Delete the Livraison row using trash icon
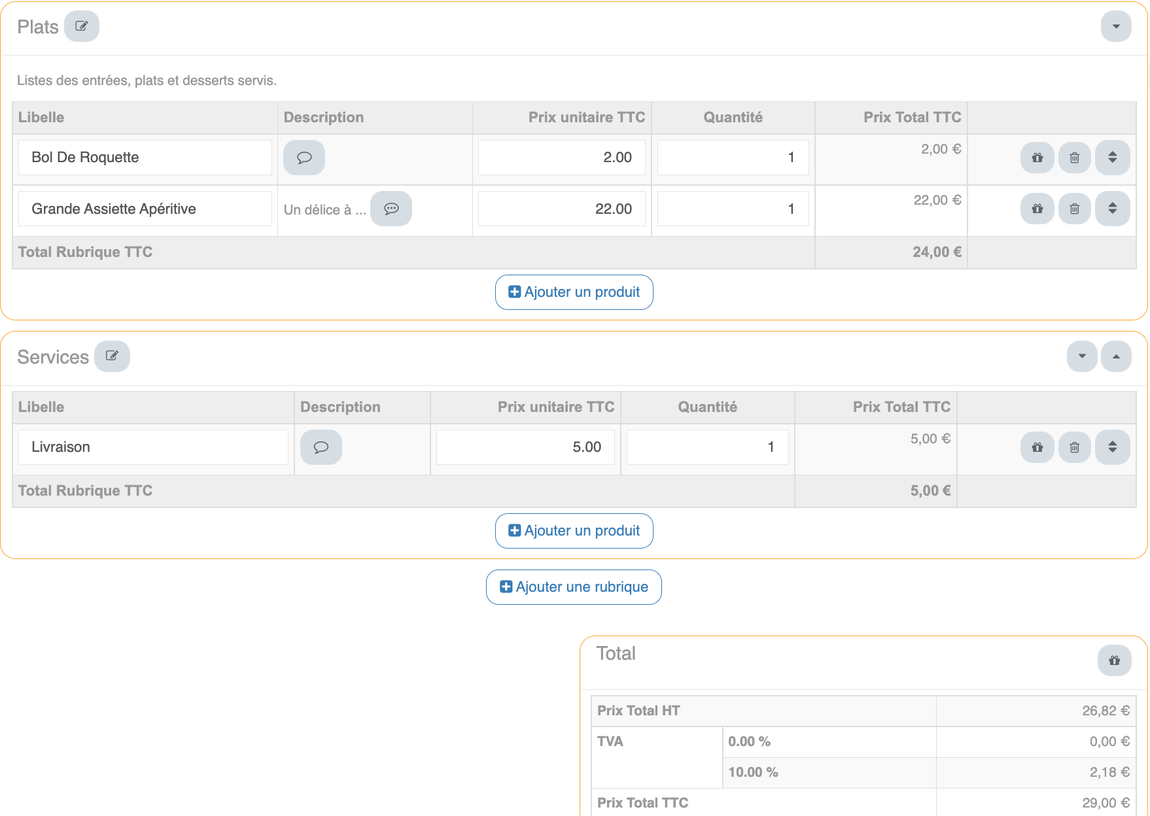 coord(1075,447)
